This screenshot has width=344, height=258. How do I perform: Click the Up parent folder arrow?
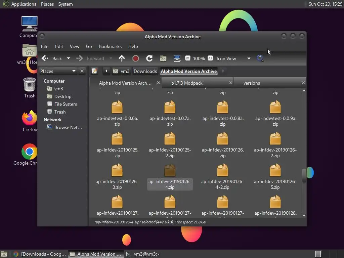point(122,58)
